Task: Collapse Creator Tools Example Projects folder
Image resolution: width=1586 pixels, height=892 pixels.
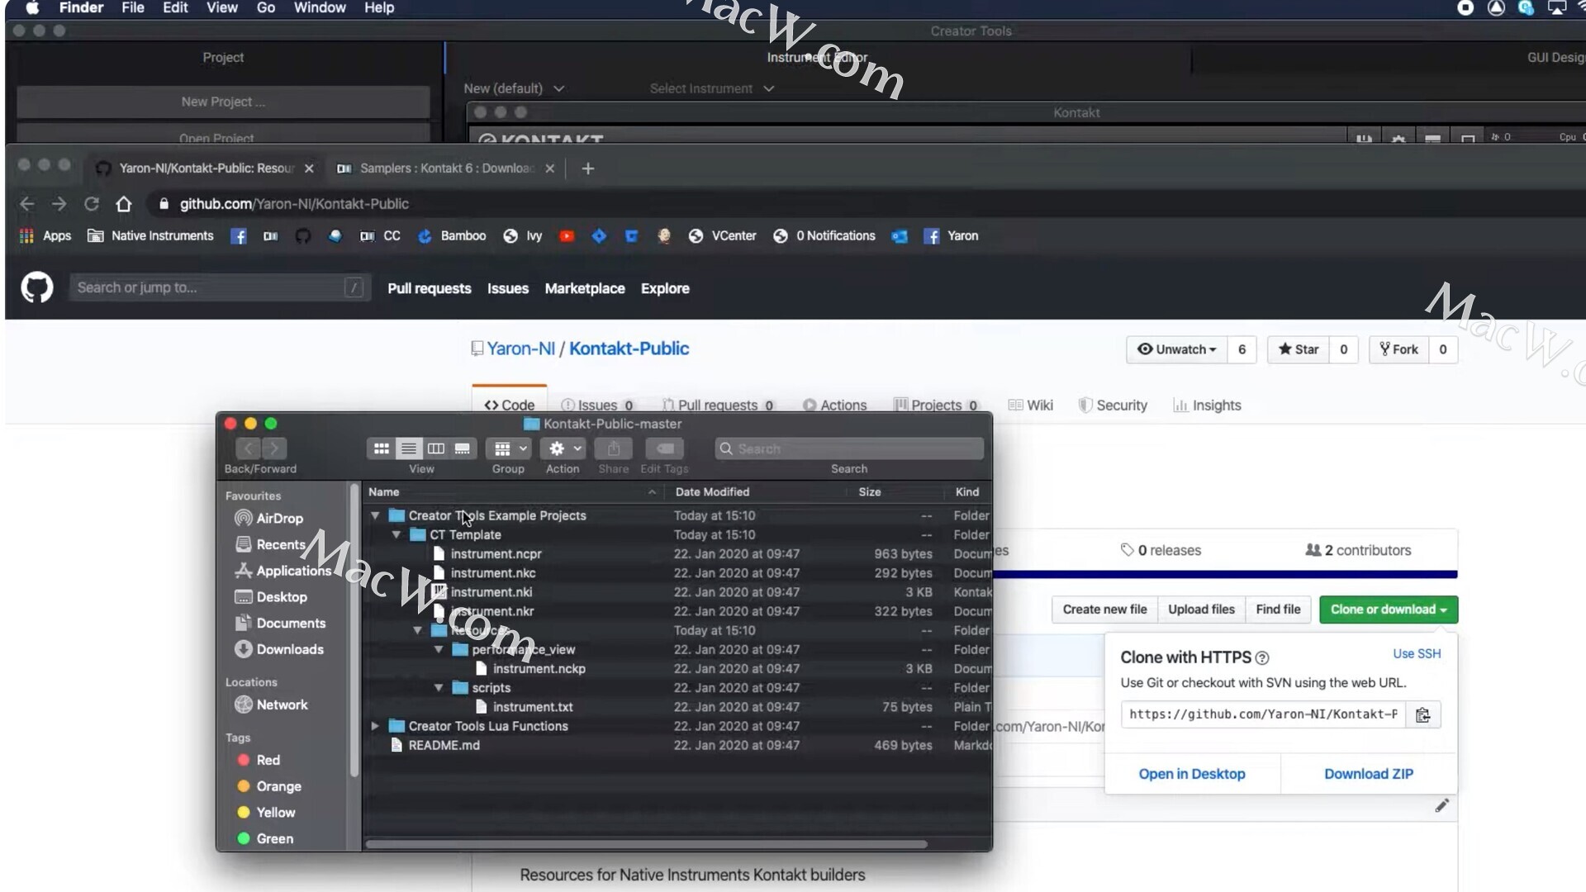Action: tap(375, 515)
